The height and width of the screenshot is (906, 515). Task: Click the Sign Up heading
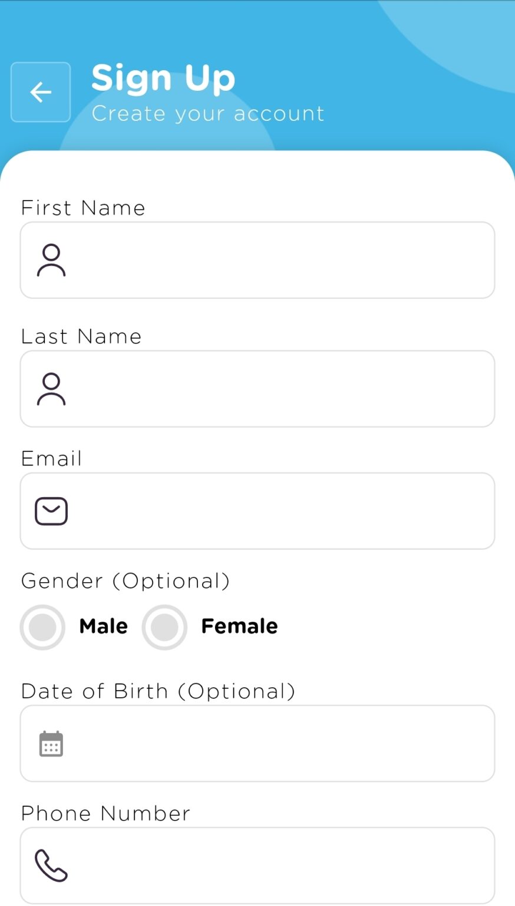coord(163,78)
